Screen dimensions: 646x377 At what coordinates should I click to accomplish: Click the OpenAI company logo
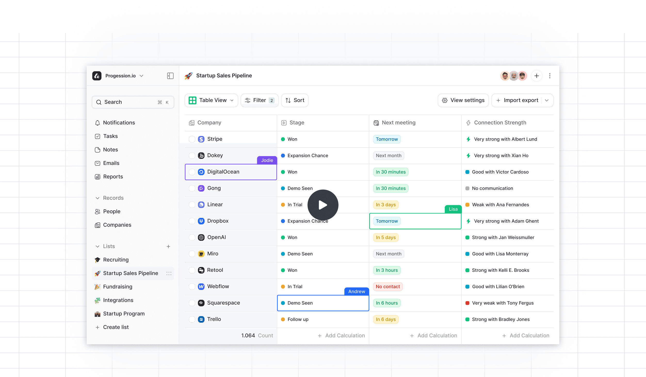201,237
